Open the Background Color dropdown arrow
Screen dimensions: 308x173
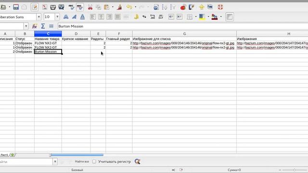pyautogui.click(x=208, y=17)
